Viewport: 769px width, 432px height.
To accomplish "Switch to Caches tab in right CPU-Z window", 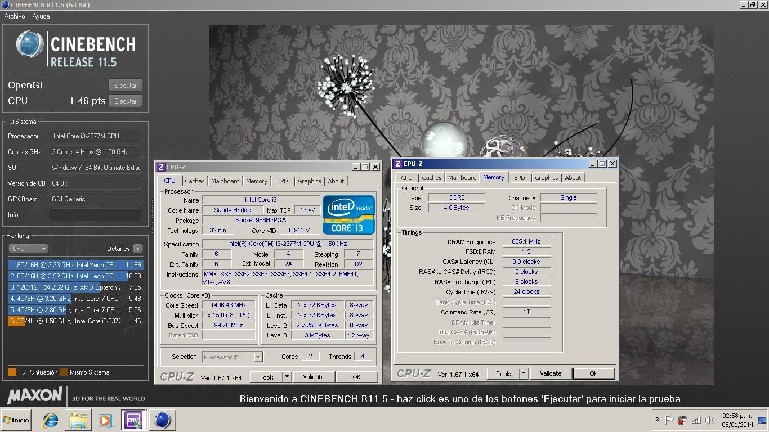I will tap(432, 178).
